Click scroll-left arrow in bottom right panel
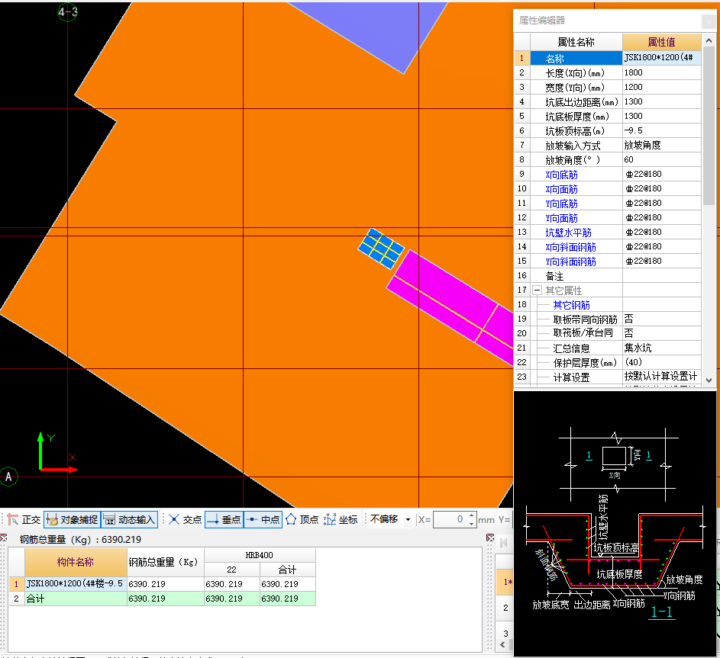720x658 pixels. 503,644
